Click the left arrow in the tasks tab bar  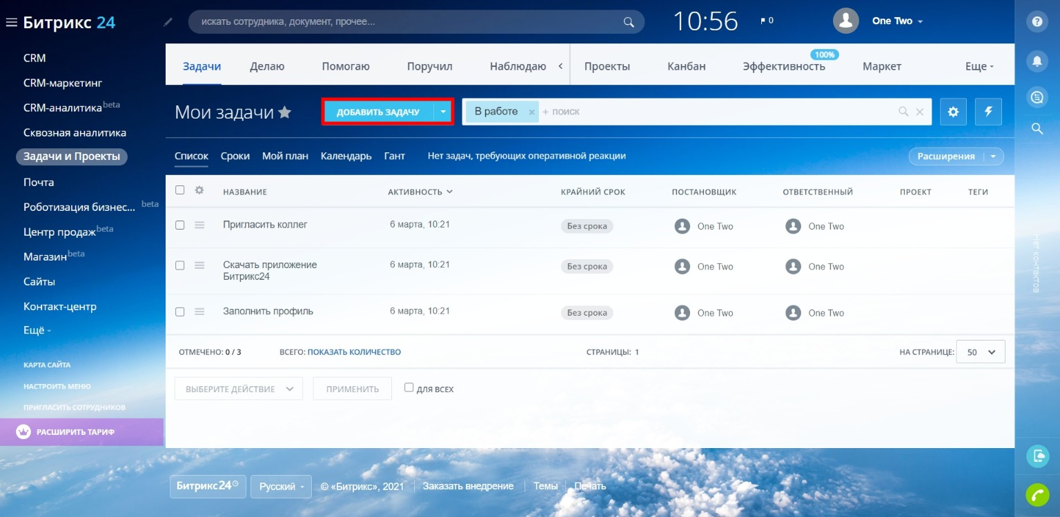(x=560, y=66)
